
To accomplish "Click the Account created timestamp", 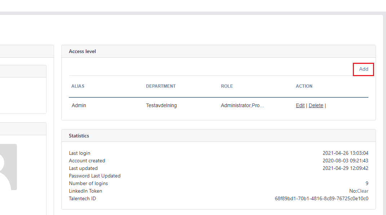I will (345, 161).
